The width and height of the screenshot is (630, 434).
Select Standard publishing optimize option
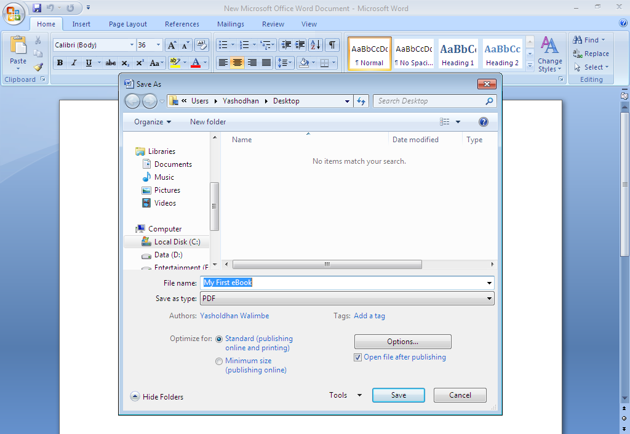tap(219, 339)
